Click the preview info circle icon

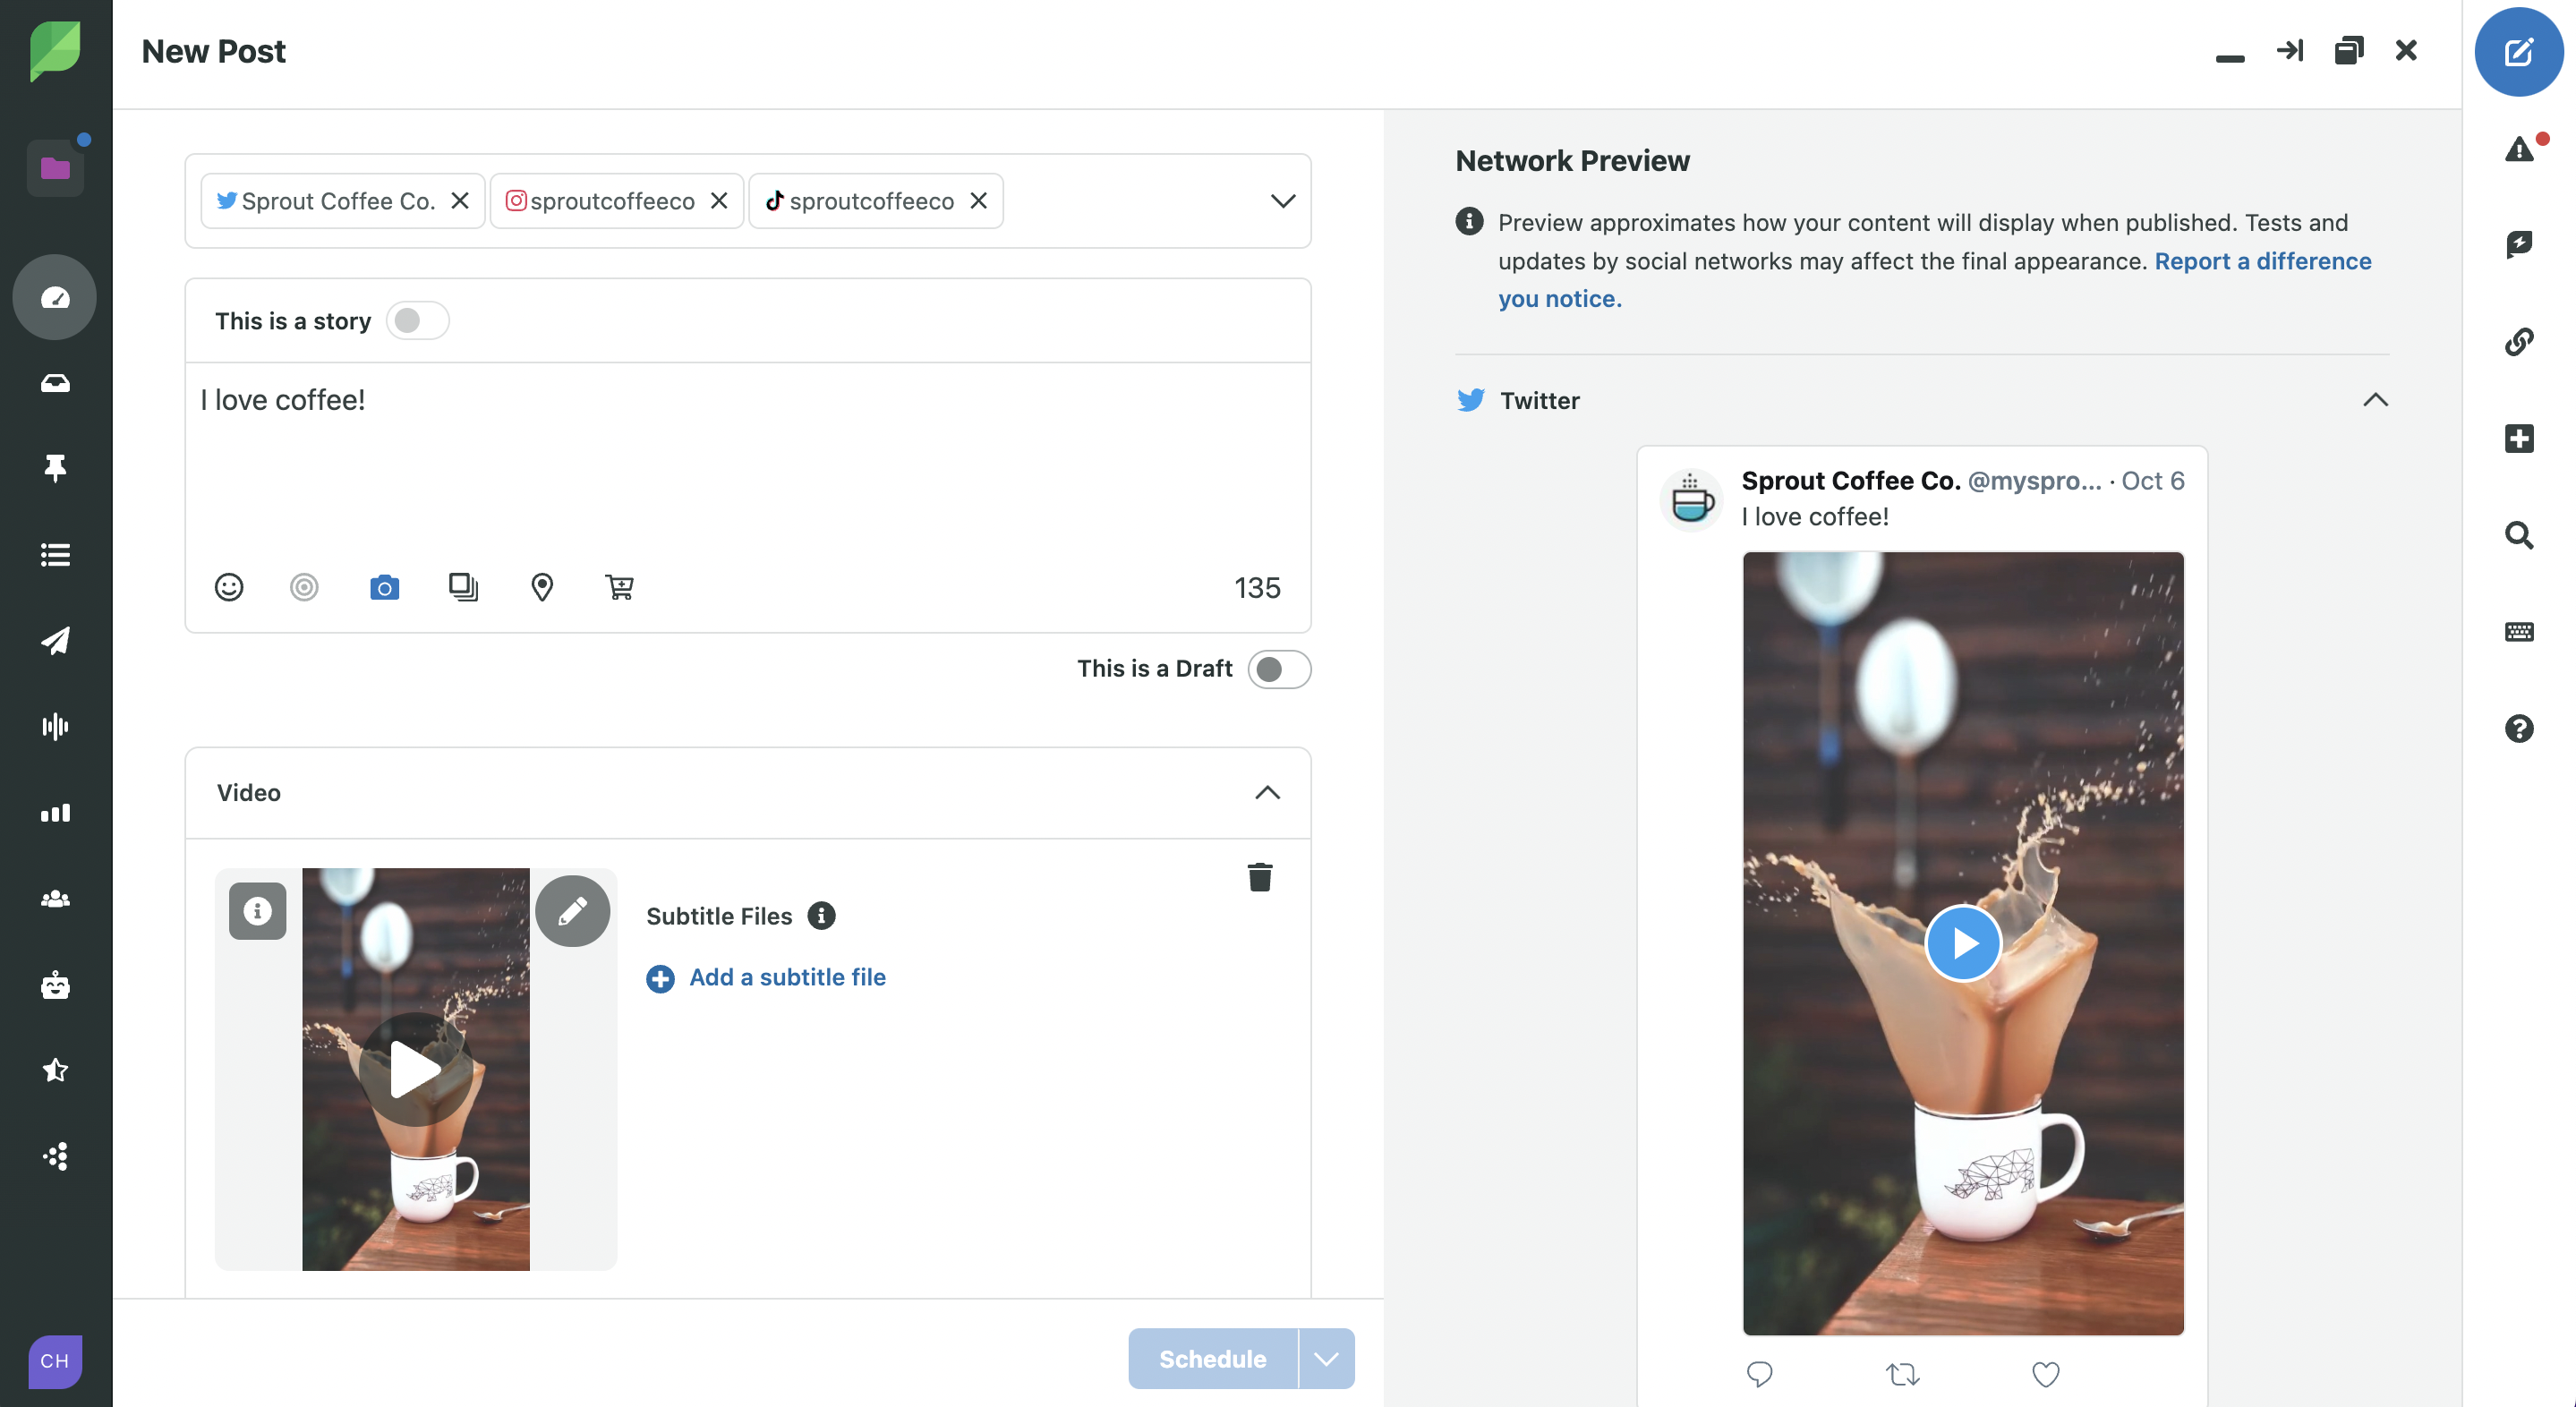(x=1468, y=221)
